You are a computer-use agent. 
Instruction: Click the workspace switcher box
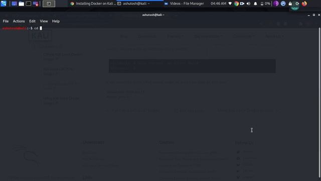49,4
